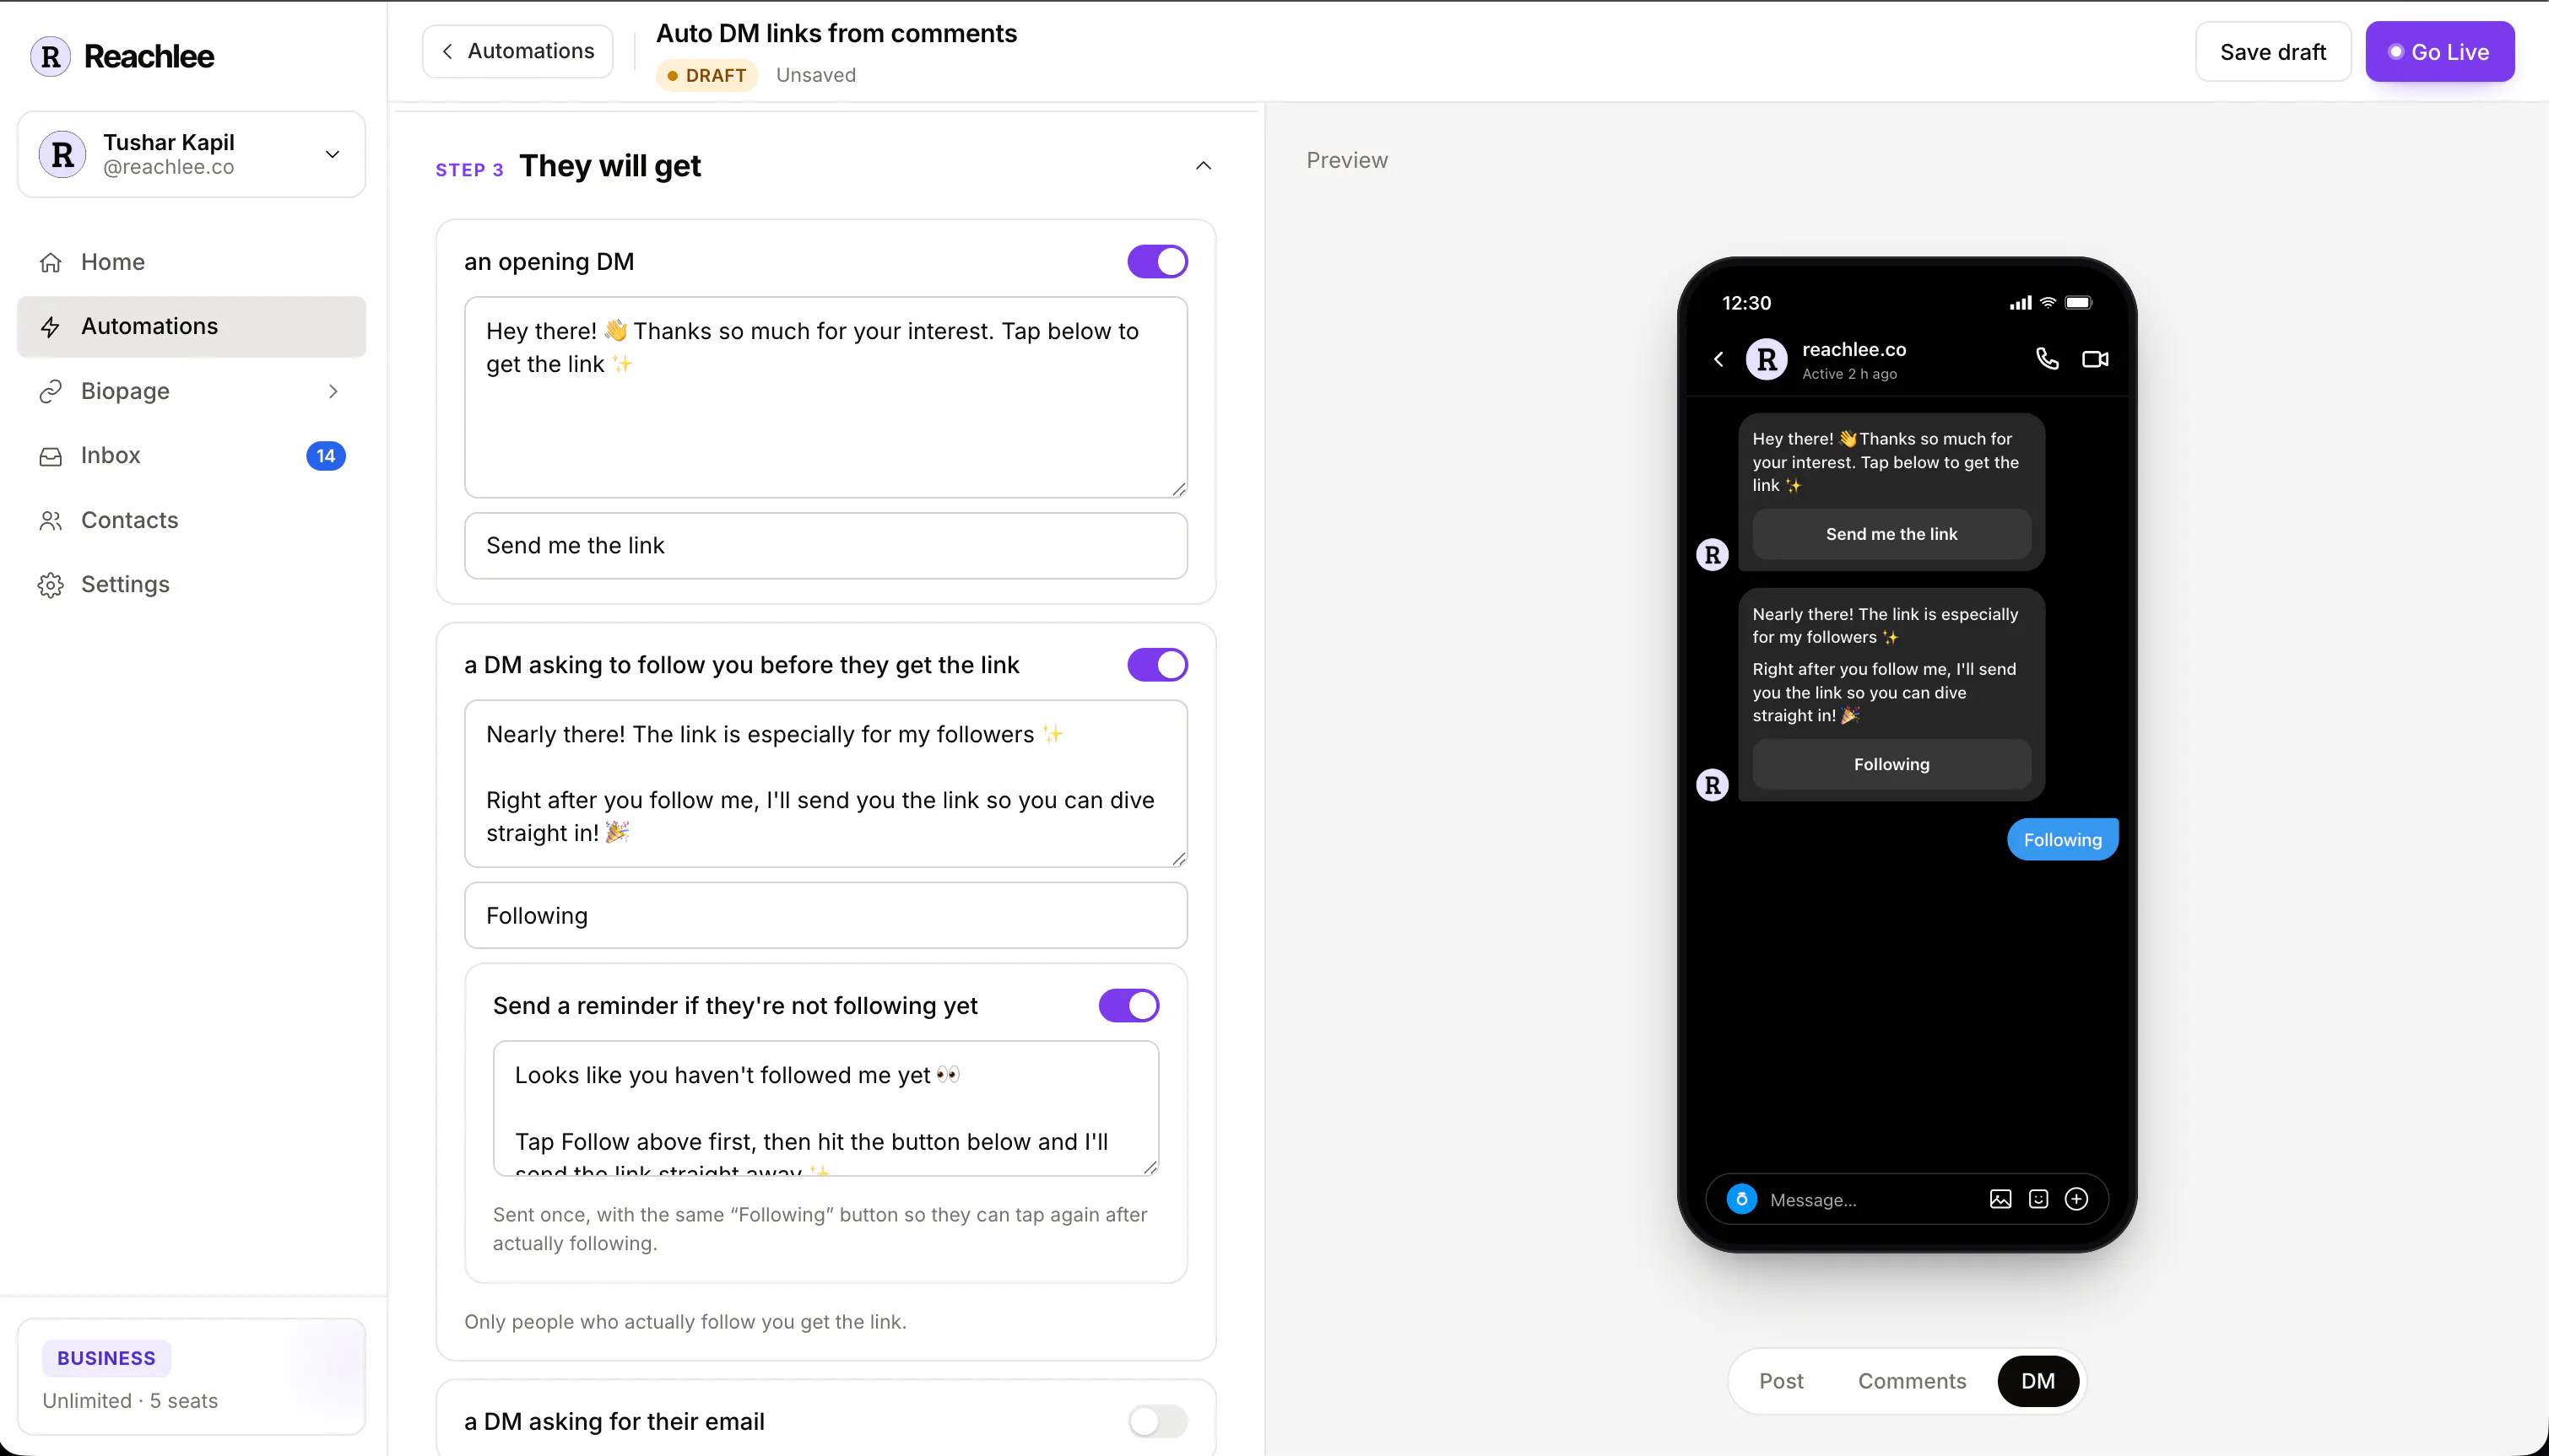Click the opening DM message textarea
The width and height of the screenshot is (2549, 1456).
(x=825, y=397)
